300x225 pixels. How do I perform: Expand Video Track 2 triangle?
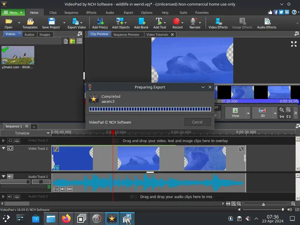3,141
